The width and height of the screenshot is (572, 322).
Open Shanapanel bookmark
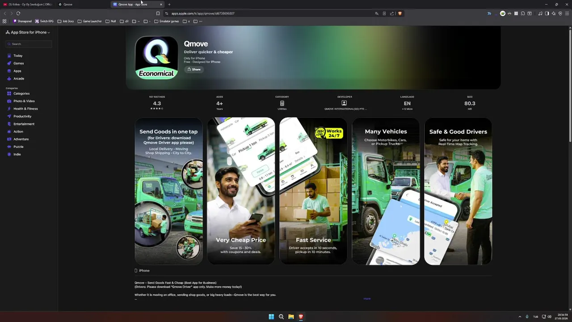(22, 21)
